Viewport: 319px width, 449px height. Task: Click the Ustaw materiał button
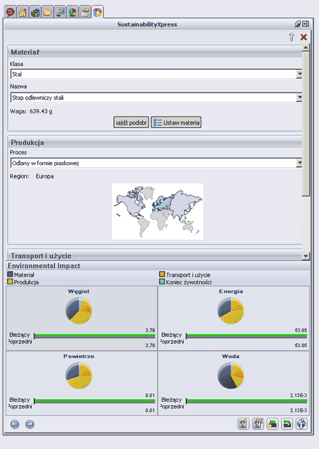(x=176, y=123)
